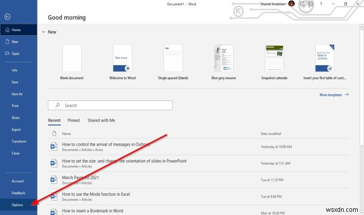The width and height of the screenshot is (364, 215).
Task: Click the vertical scrollbar thumb
Action: pyautogui.click(x=362, y=88)
